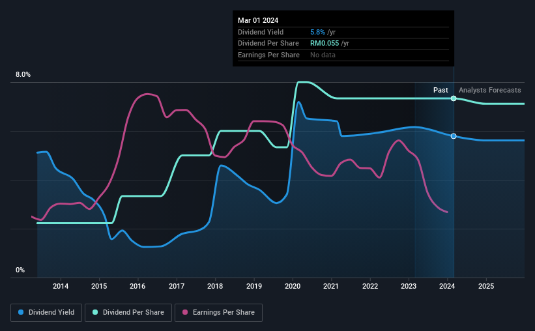Click the 2020 x-axis label

[x=293, y=286]
